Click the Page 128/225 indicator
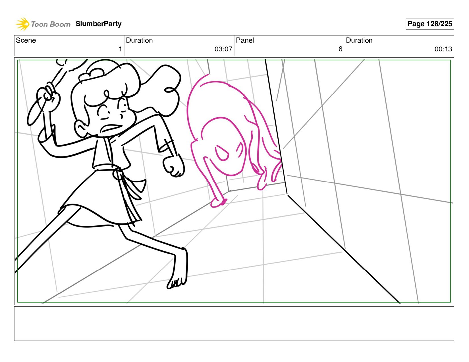This screenshot has height=362, width=469. pyautogui.click(x=429, y=24)
